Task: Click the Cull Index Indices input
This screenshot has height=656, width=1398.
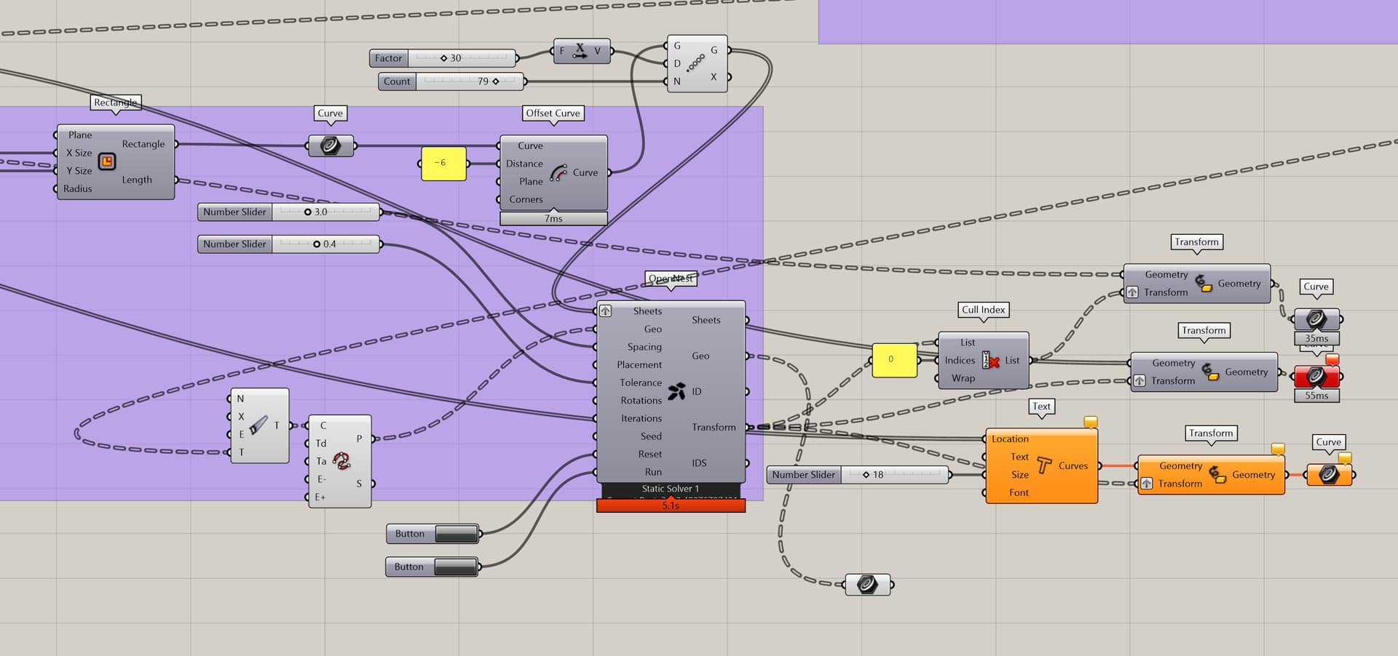Action: (960, 360)
